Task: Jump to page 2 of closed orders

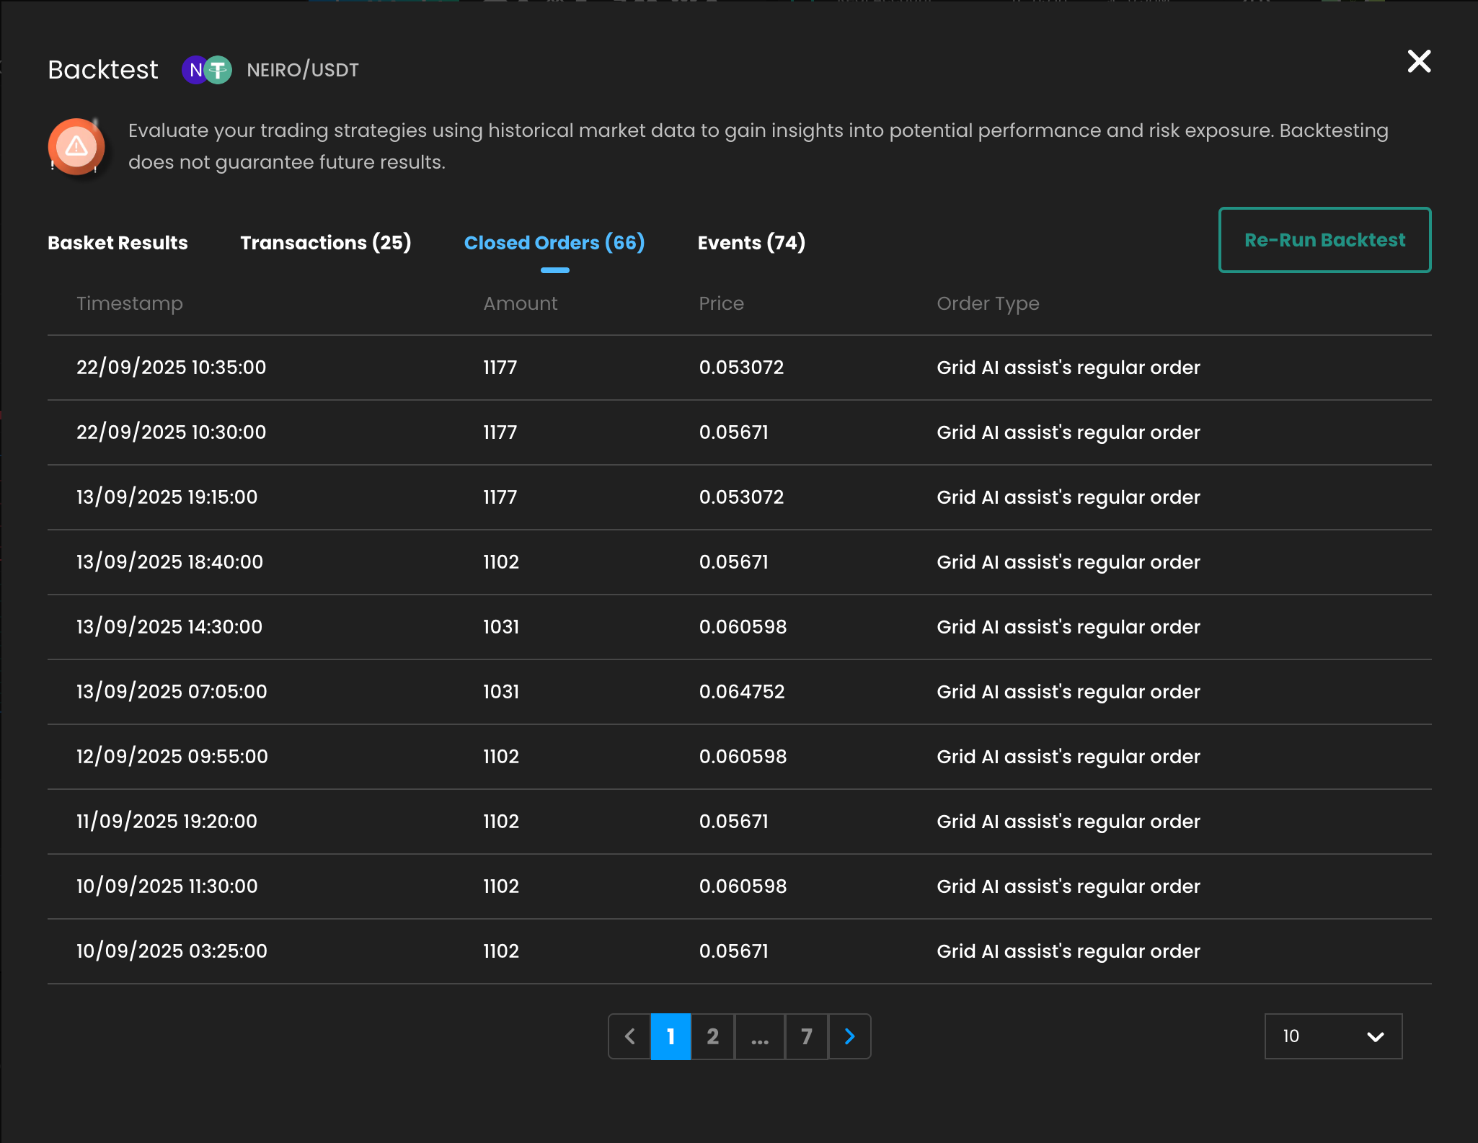Action: point(712,1036)
